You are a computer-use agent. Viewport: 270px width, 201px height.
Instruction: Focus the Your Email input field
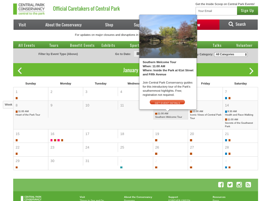point(216,11)
